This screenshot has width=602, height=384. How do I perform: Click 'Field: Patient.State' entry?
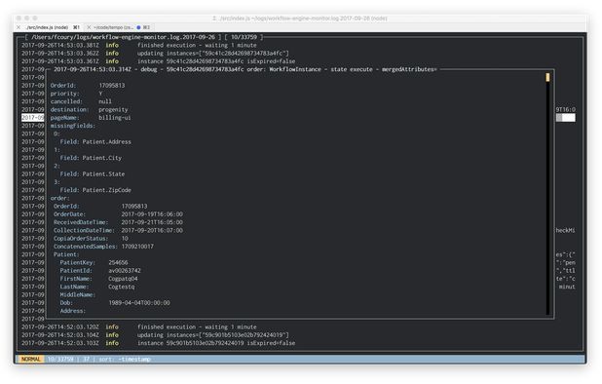[93, 173]
